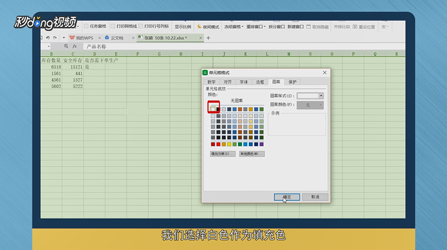Click the 拆分窗口 toolbar button

pyautogui.click(x=276, y=27)
